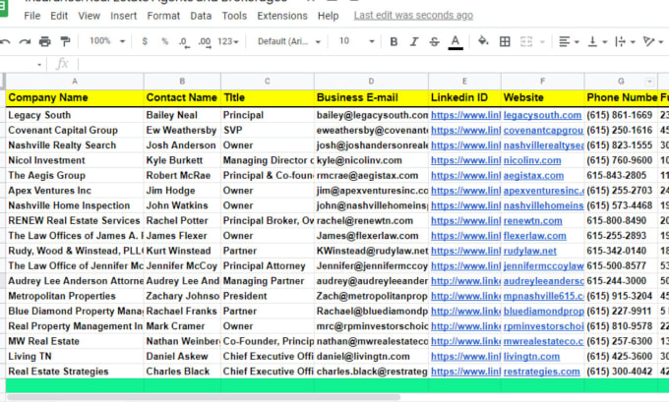Select the 'Linkedin ID' header cell

coord(465,97)
